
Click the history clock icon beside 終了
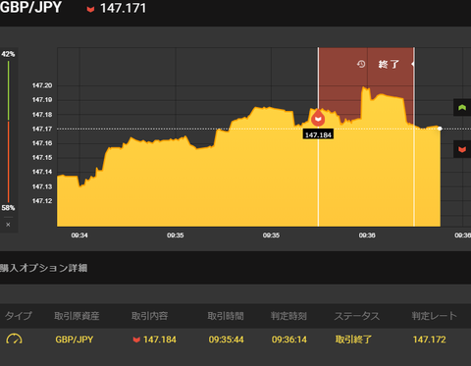[361, 64]
